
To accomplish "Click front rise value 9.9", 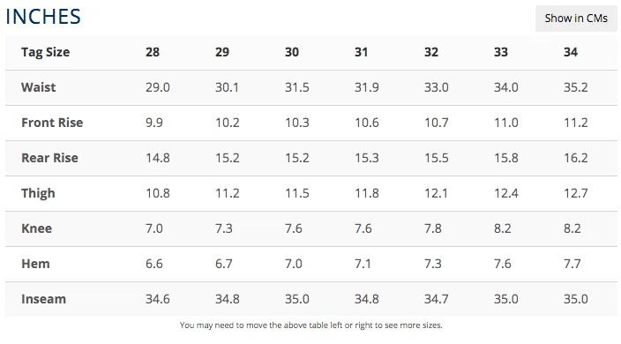I will [x=154, y=123].
